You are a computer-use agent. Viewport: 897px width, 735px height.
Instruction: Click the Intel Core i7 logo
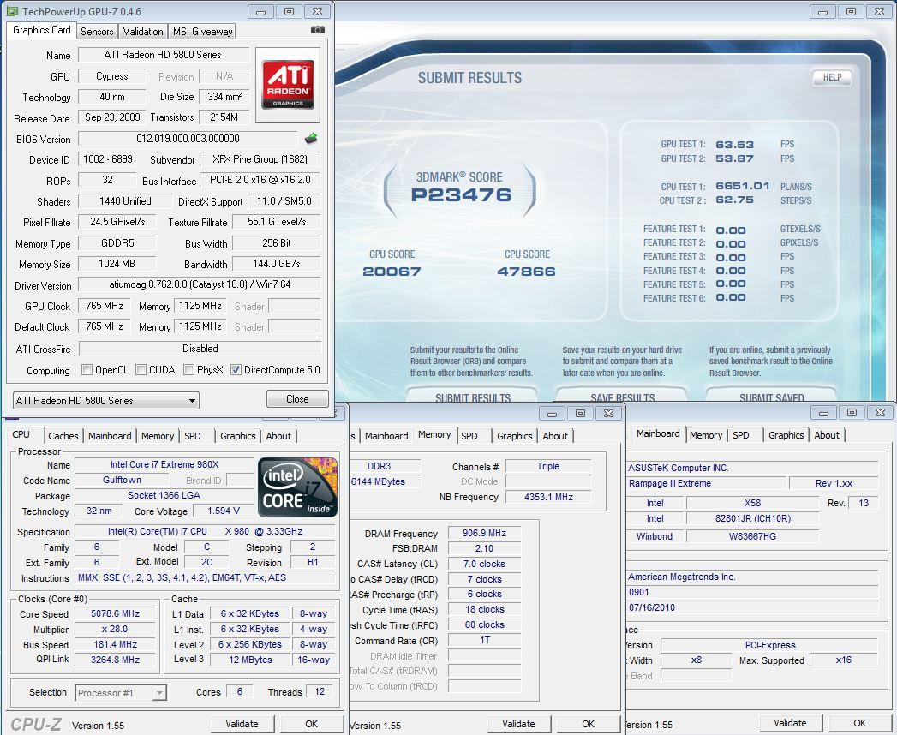297,487
